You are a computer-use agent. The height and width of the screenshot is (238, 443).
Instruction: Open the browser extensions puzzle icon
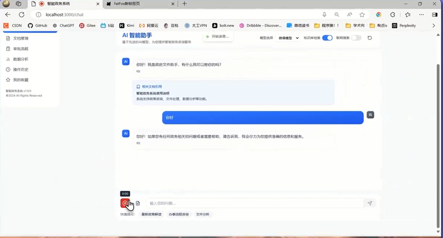click(393, 15)
